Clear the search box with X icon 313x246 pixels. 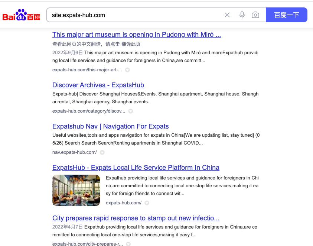tap(227, 15)
